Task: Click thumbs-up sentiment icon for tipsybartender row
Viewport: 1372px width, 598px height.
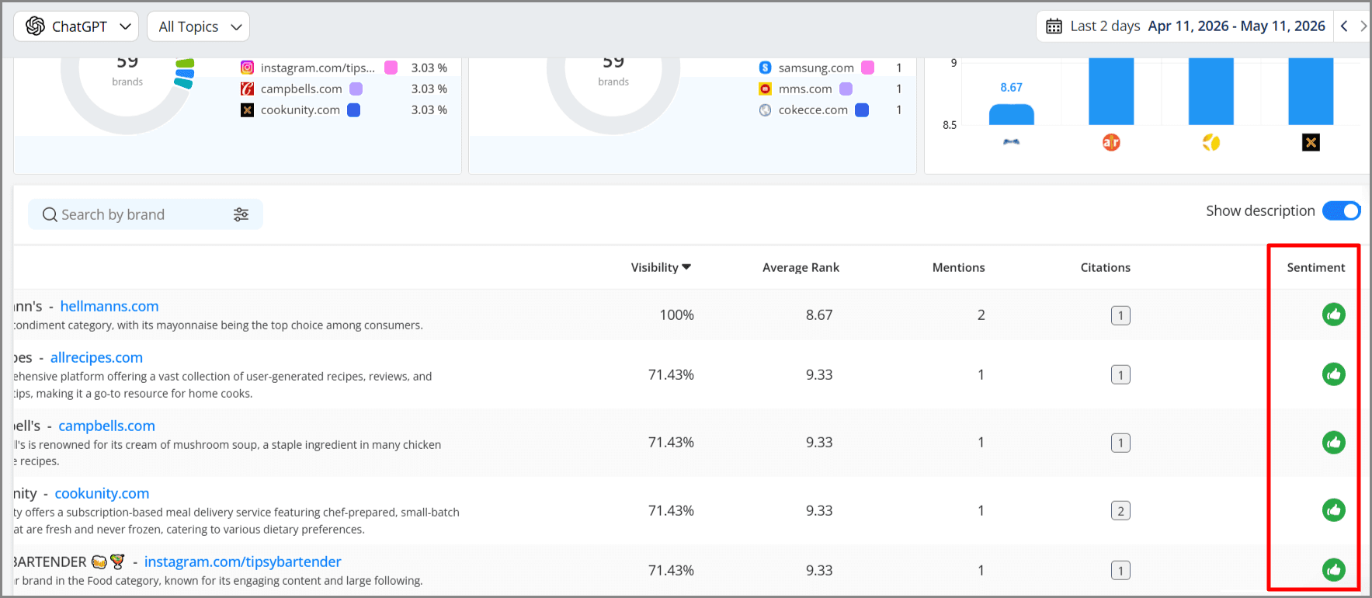Action: click(x=1334, y=570)
